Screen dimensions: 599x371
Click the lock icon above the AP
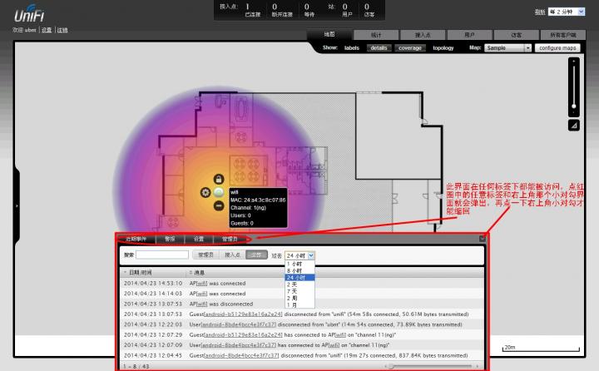(x=219, y=179)
